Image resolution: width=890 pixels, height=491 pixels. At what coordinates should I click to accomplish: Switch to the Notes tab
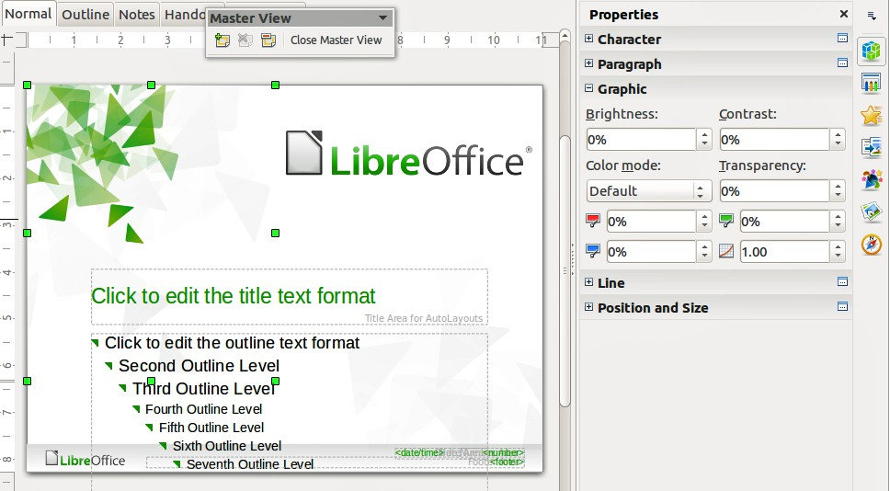tap(136, 14)
